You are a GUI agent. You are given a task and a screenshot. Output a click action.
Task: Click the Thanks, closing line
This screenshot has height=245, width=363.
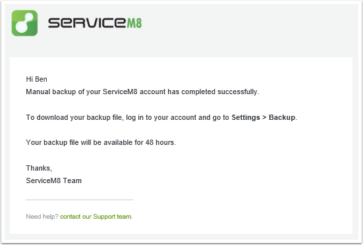coord(39,168)
